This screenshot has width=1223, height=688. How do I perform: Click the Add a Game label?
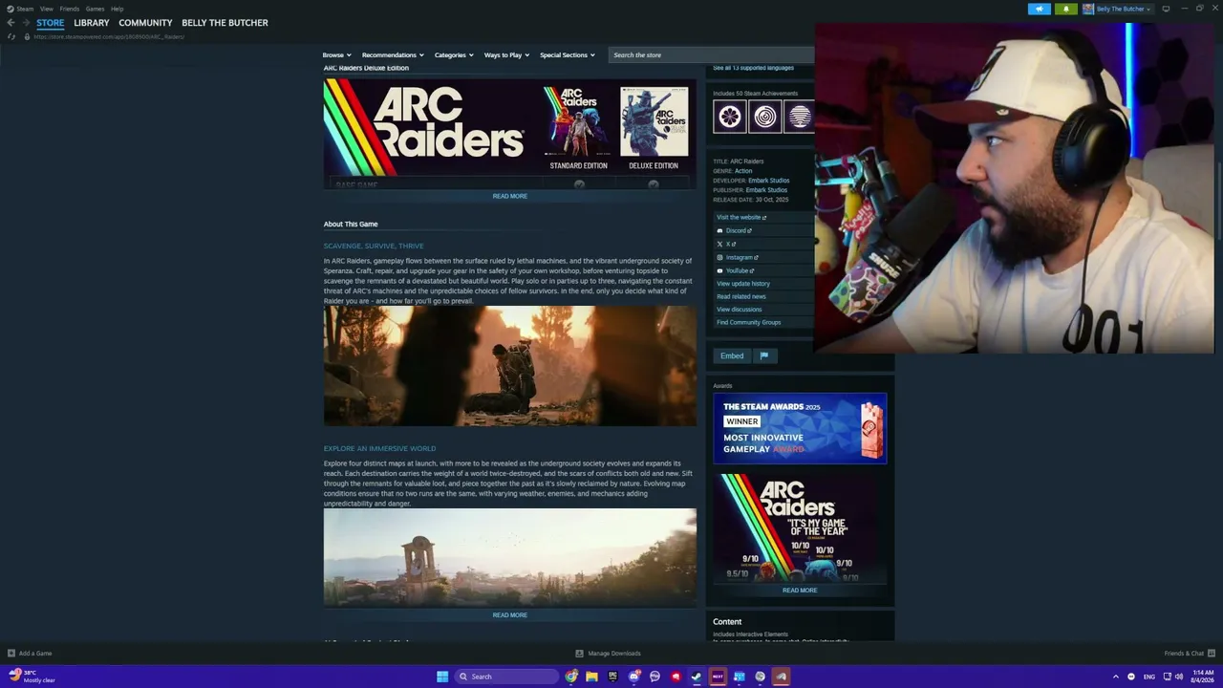[x=35, y=654]
